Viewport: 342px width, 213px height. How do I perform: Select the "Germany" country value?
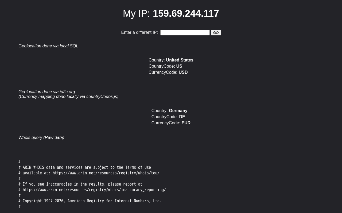pos(178,111)
